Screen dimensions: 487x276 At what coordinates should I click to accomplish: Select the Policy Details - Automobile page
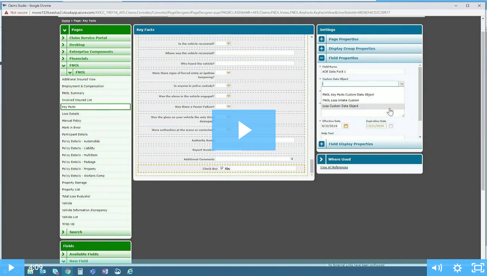tap(81, 141)
